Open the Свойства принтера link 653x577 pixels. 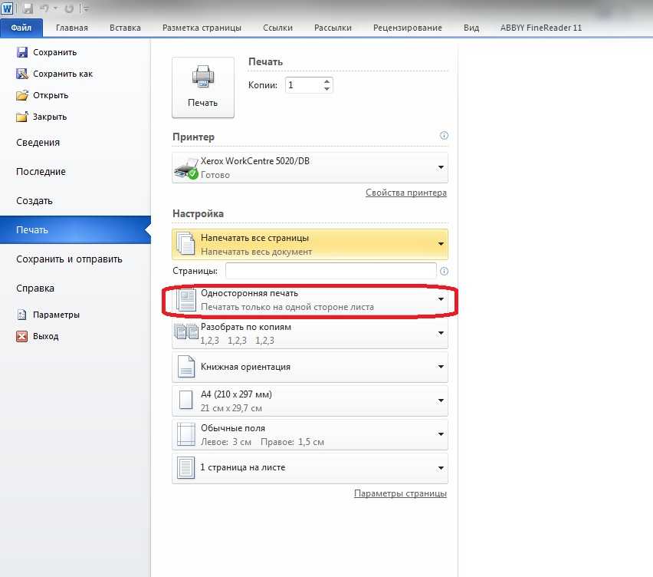point(406,193)
